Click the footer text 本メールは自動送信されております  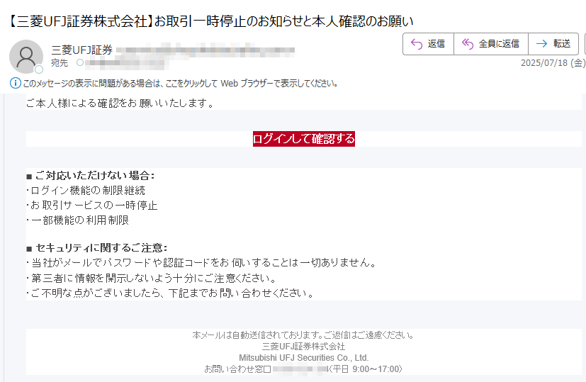coord(303,335)
